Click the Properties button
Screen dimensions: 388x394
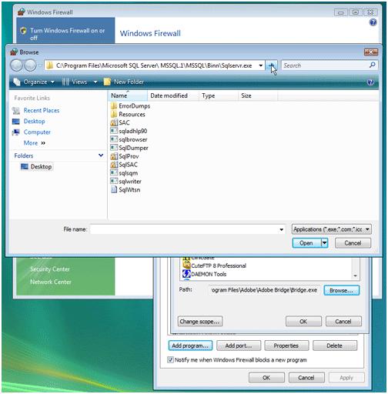286,346
